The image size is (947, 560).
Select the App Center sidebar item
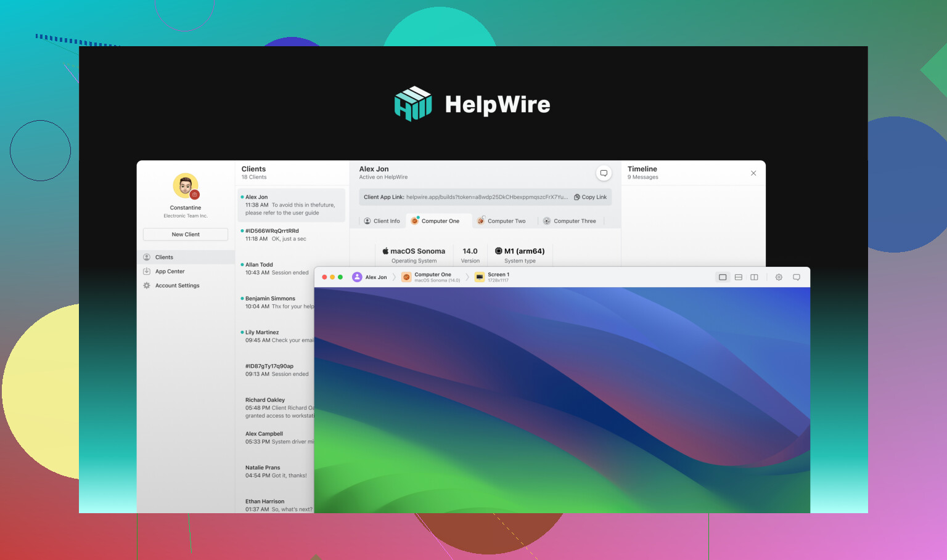pyautogui.click(x=170, y=272)
